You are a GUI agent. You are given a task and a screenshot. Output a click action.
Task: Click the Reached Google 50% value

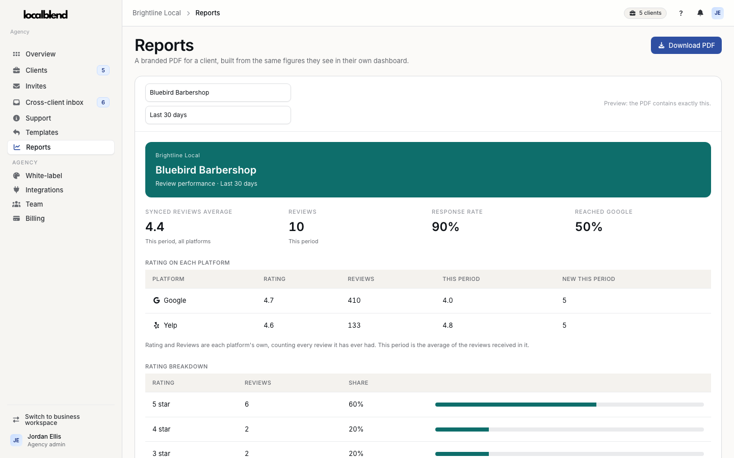coord(589,227)
